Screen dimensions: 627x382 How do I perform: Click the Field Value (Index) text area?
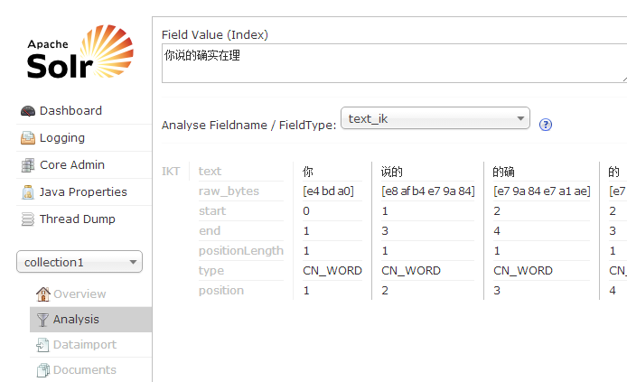tap(395, 63)
